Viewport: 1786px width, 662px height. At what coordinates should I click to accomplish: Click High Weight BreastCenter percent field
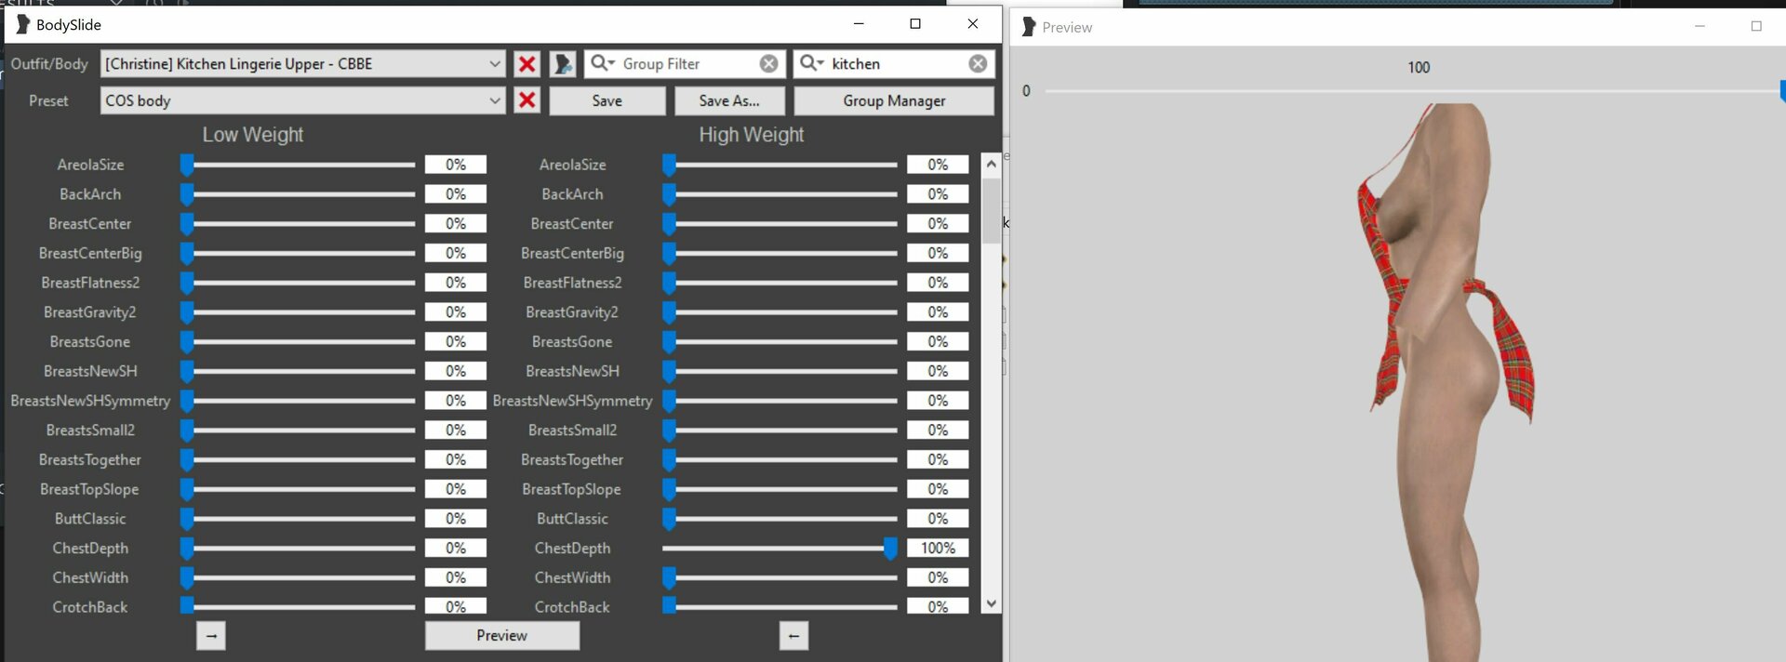click(x=938, y=224)
